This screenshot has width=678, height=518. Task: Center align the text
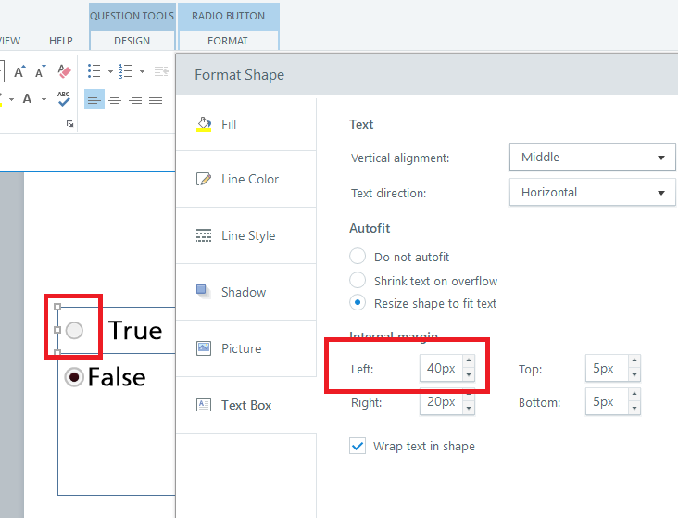(115, 99)
